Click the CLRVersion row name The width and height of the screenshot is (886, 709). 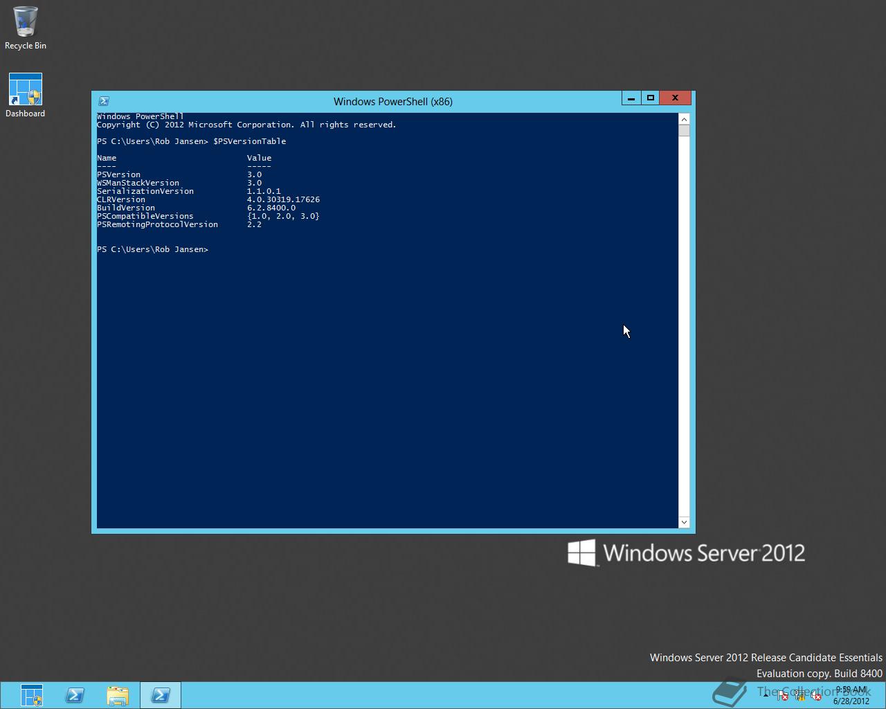(121, 199)
